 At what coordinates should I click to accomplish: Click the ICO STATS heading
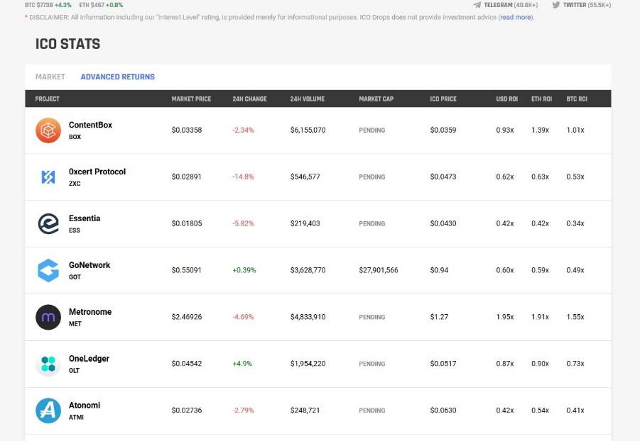click(67, 44)
